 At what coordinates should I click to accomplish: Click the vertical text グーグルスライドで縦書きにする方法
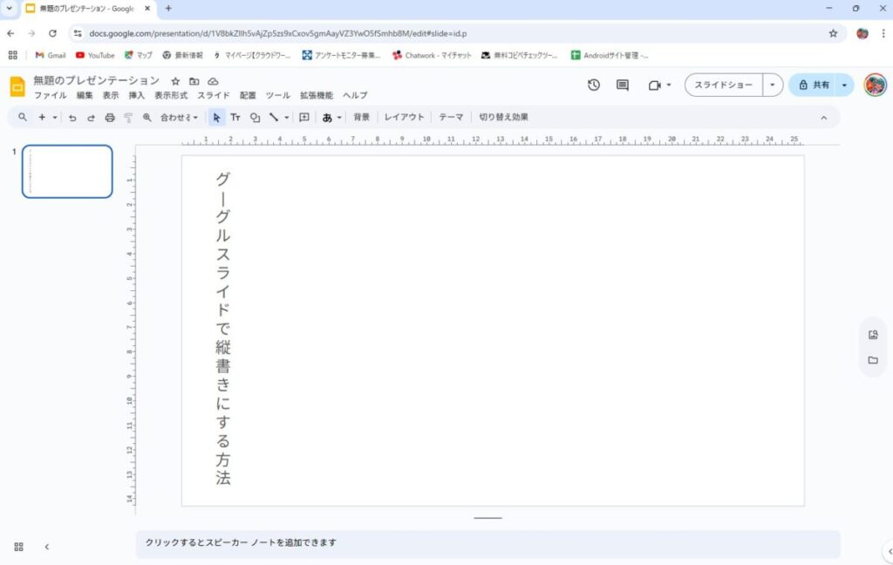222,328
